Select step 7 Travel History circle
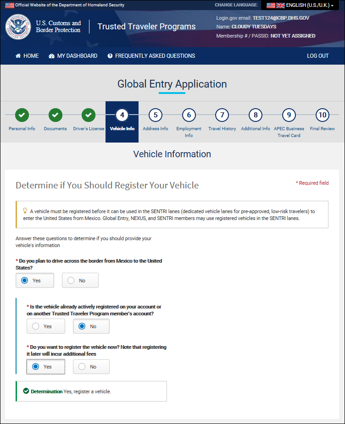 (x=222, y=115)
